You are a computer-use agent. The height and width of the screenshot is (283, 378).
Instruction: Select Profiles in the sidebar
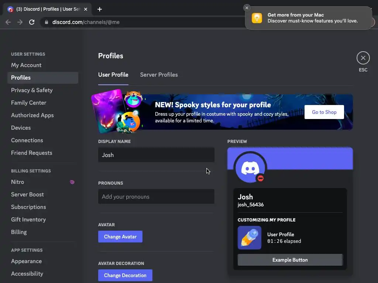click(x=43, y=78)
